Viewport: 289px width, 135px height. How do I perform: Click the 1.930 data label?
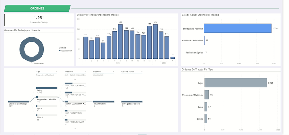click(275, 28)
